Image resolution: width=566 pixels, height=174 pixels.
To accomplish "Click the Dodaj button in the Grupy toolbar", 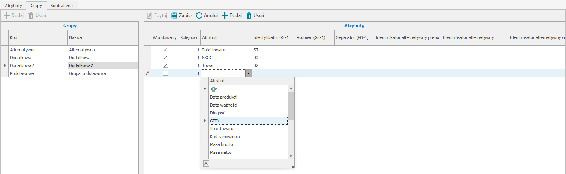I will (14, 16).
